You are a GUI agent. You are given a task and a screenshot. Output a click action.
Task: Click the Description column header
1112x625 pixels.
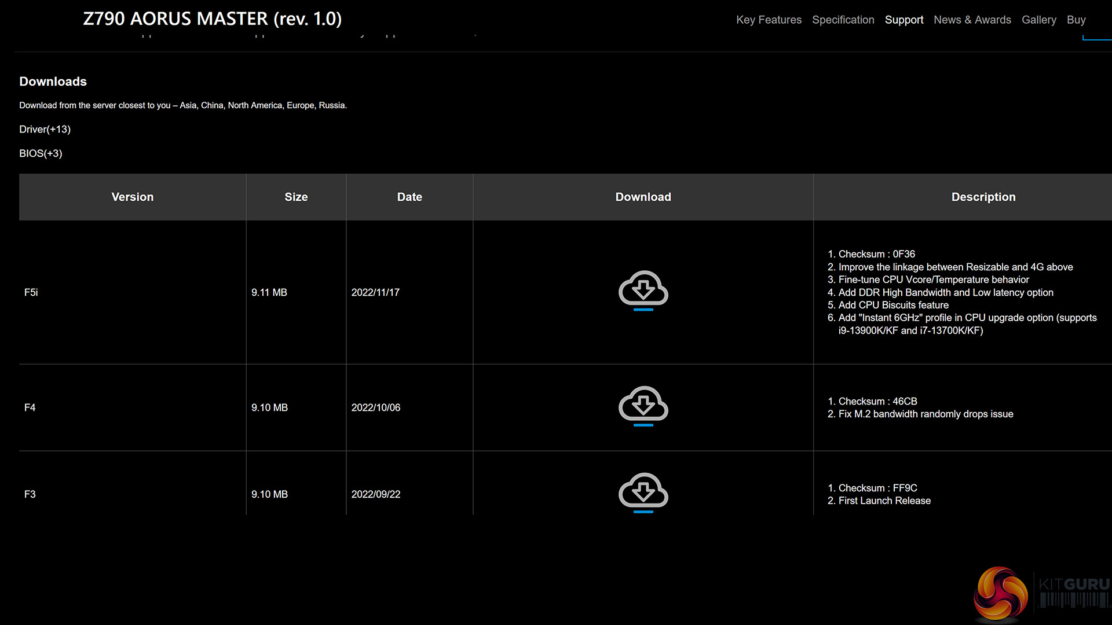(983, 197)
